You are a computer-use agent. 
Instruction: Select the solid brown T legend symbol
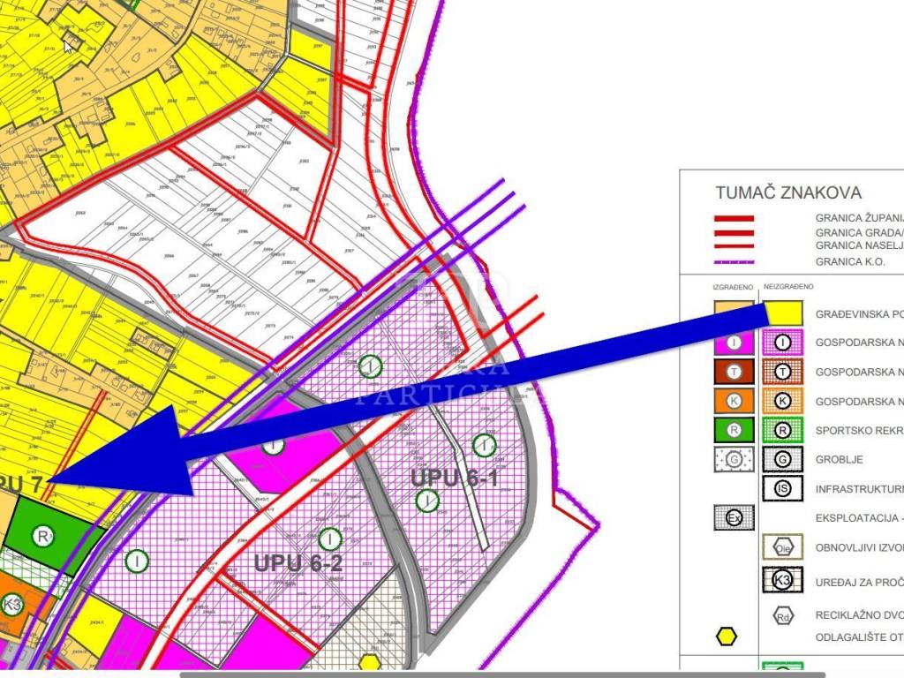pyautogui.click(x=734, y=373)
